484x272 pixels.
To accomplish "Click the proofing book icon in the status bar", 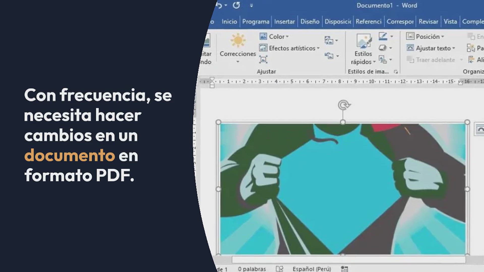I will [279, 269].
